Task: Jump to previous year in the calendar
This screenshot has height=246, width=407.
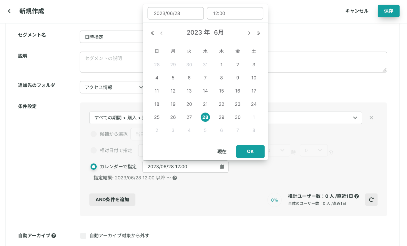Action: tap(152, 33)
